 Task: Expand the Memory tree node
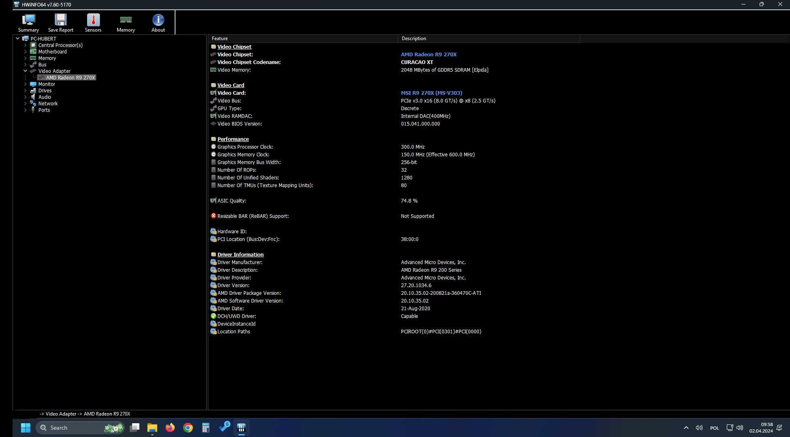tap(25, 58)
